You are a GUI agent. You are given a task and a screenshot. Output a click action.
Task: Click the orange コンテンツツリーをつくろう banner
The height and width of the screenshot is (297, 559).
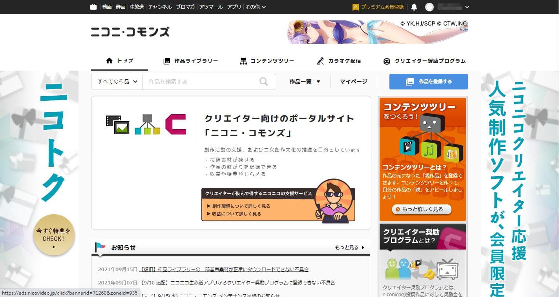pyautogui.click(x=423, y=159)
